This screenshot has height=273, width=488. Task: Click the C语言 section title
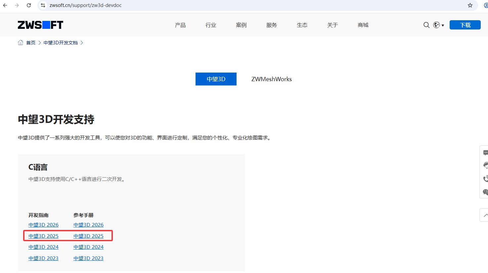38,167
